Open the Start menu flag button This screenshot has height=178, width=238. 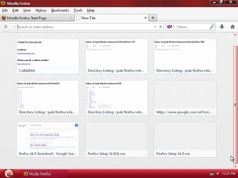coord(9,174)
